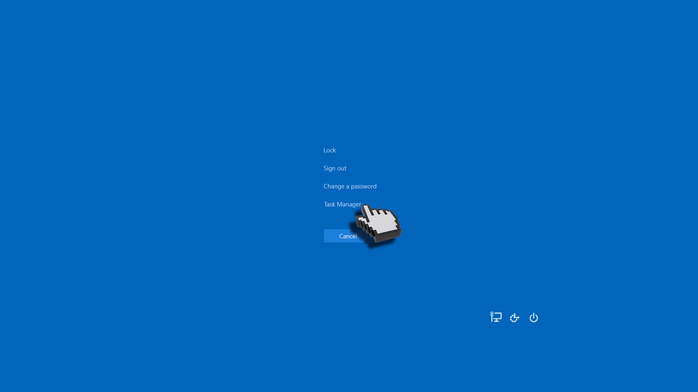Click the Change a password link

point(349,186)
